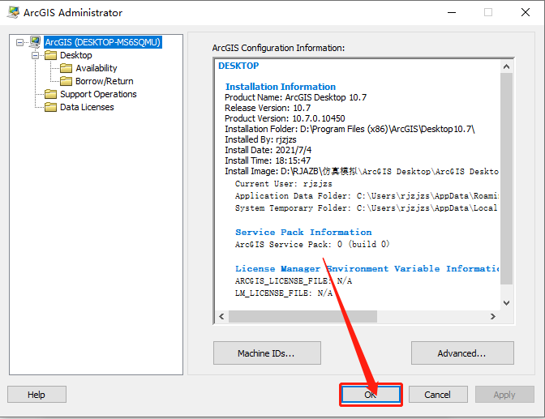Click the Support Operations folder icon
545x419 pixels.
click(51, 94)
